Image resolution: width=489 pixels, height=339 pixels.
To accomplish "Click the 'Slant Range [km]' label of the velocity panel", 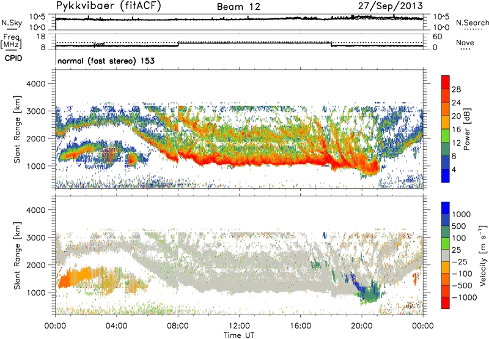I will coord(17,255).
